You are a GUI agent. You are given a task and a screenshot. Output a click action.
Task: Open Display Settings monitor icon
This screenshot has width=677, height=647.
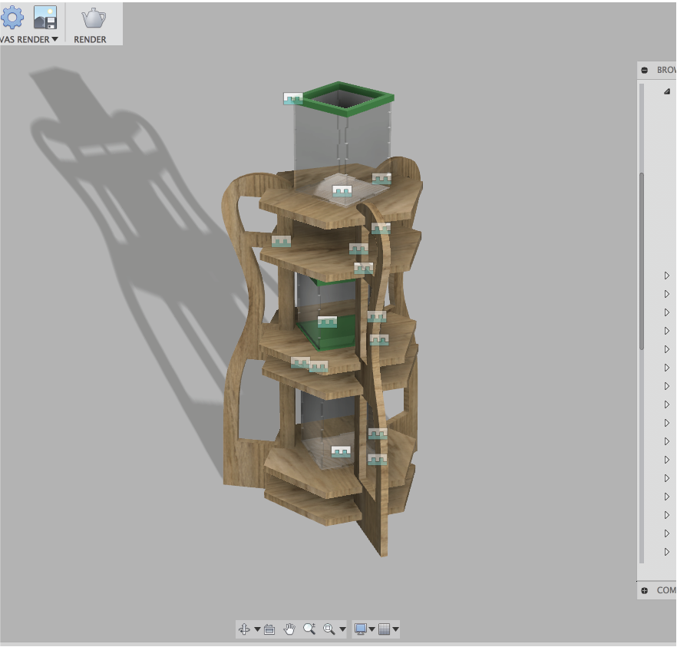coord(360,629)
